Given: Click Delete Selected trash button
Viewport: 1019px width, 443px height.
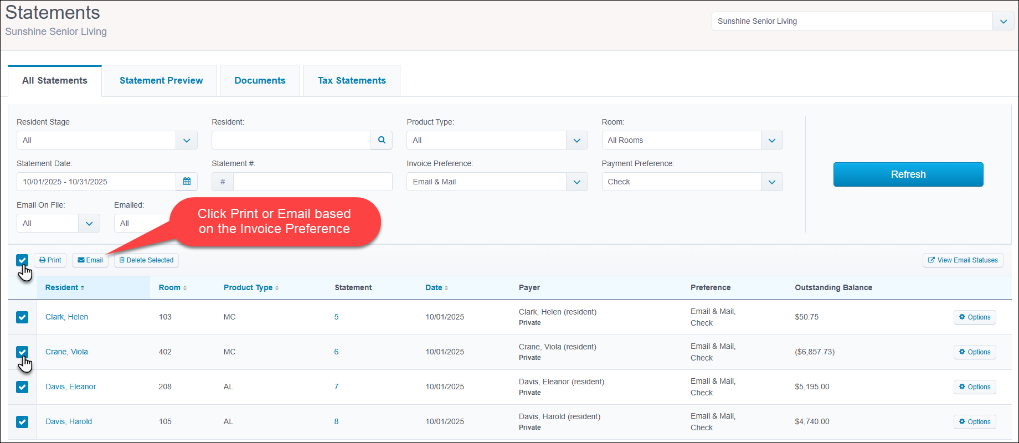Looking at the screenshot, I should pos(146,260).
